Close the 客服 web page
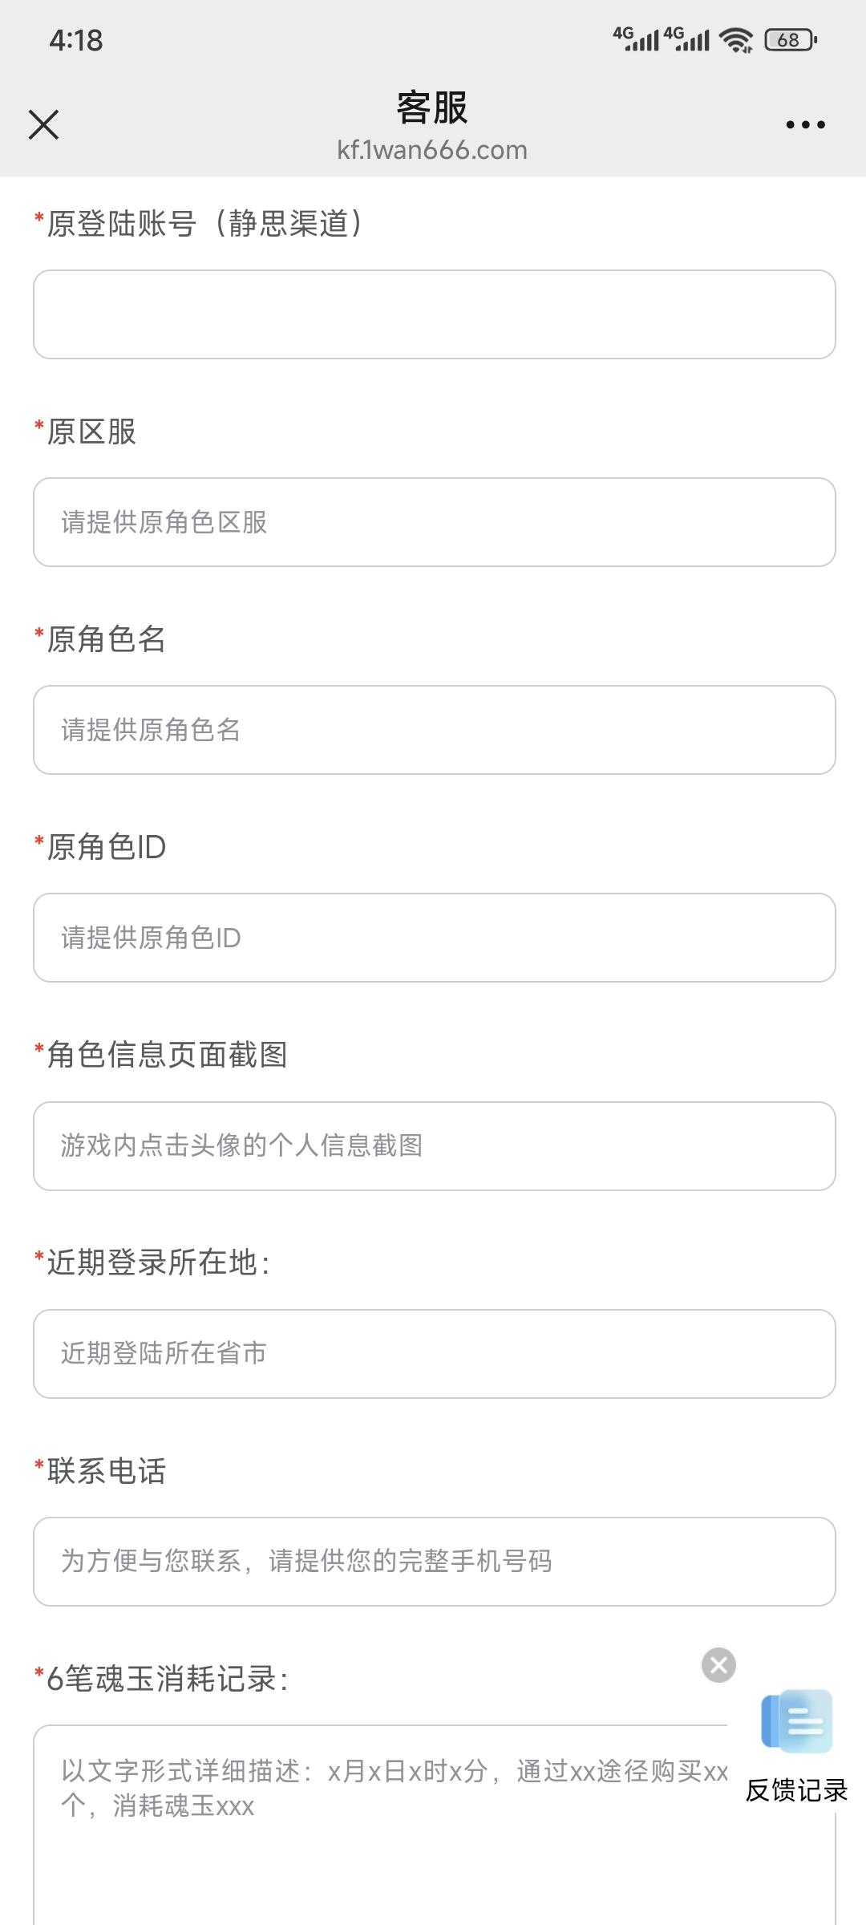This screenshot has height=1925, width=866. (x=43, y=124)
